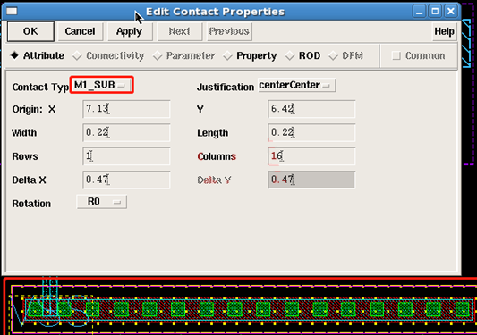Open Help for contact properties
This screenshot has height=335, width=477.
coord(445,31)
